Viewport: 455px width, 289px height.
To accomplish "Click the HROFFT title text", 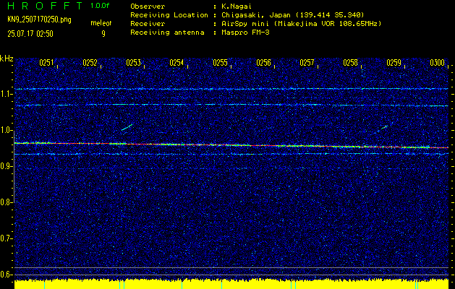I will (45, 6).
